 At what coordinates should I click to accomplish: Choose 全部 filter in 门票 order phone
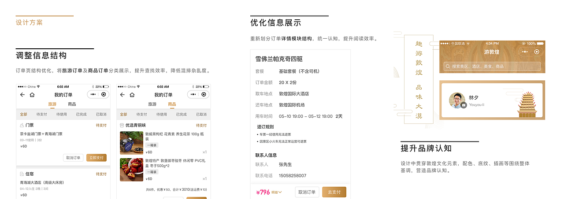tap(23, 114)
